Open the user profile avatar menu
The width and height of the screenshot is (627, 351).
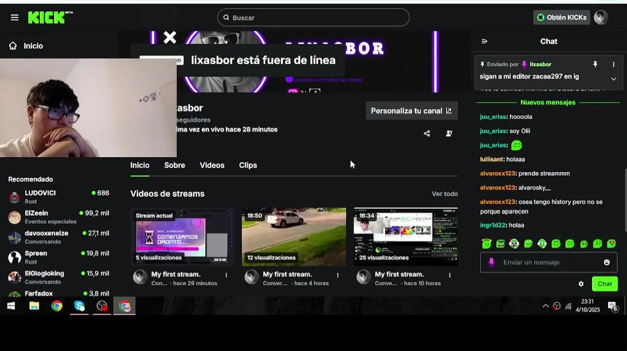(x=601, y=18)
